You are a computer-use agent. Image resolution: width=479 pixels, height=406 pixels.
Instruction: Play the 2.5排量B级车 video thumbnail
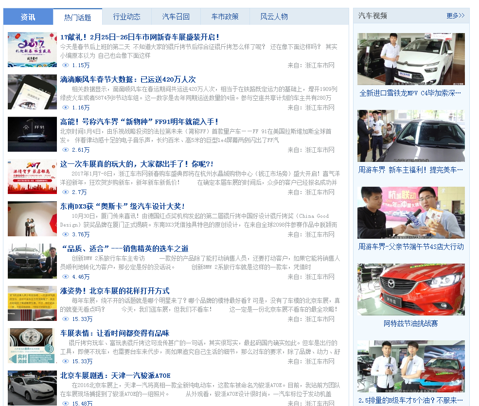coord(411,366)
